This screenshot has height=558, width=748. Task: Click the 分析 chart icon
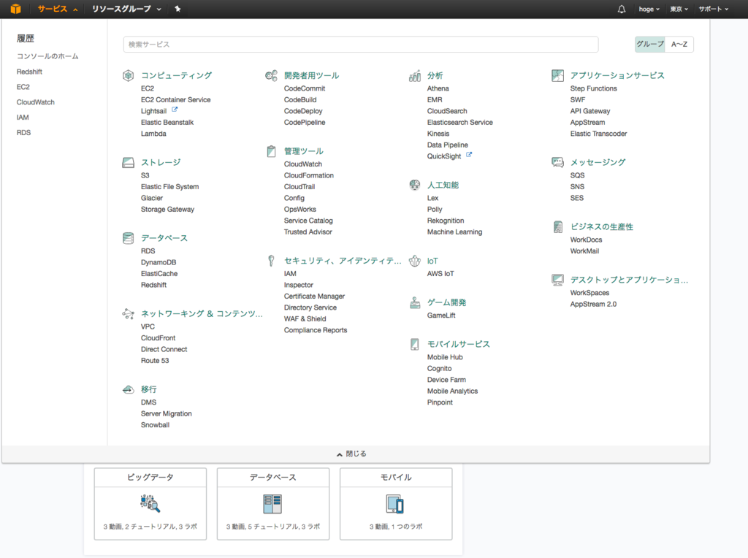(415, 75)
